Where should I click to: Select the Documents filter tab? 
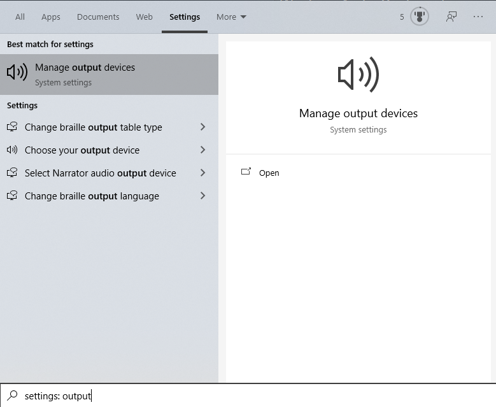pyautogui.click(x=98, y=17)
